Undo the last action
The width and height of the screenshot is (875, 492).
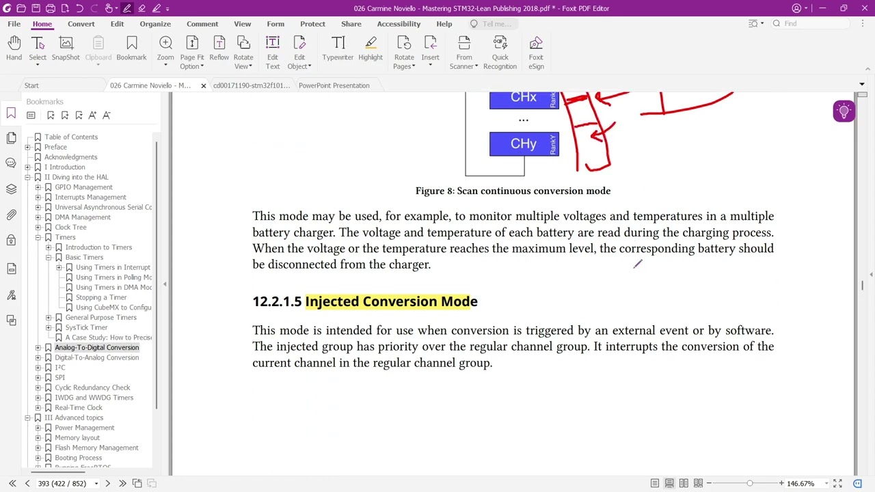pos(79,8)
